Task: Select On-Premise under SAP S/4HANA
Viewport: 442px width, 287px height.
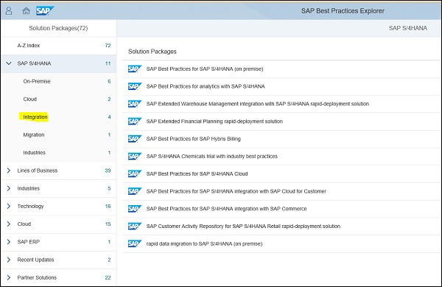Action: point(59,81)
